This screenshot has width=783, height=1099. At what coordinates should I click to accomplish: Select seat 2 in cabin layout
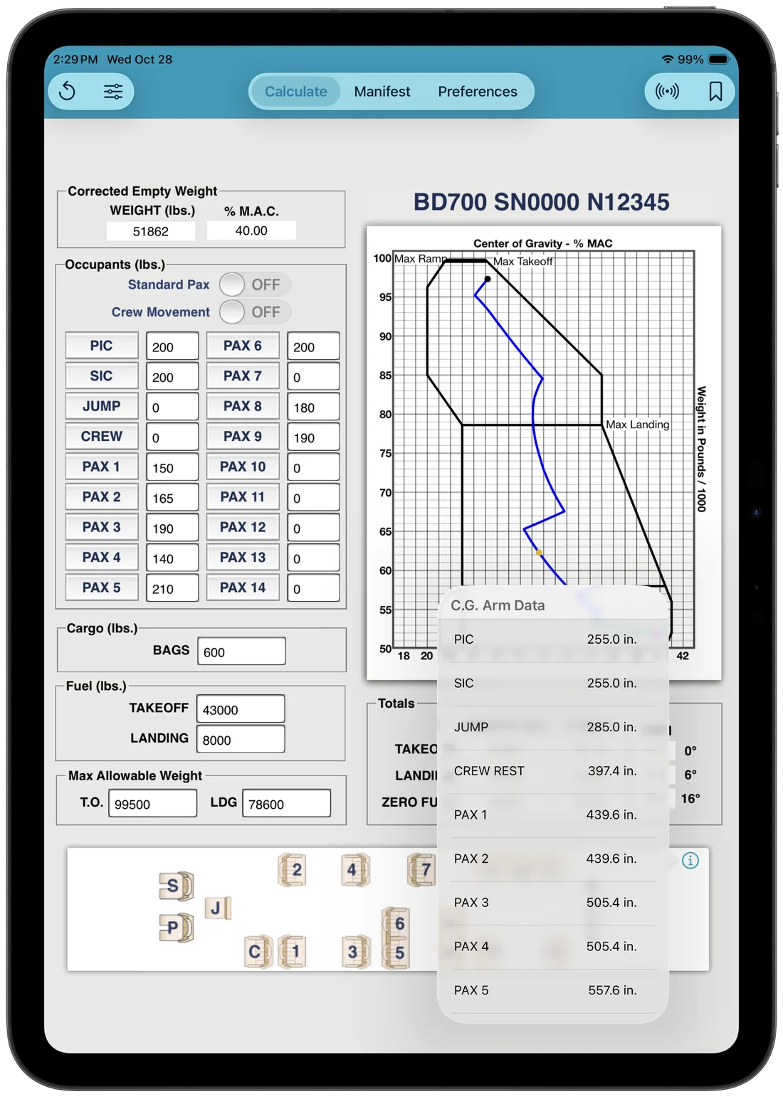point(293,870)
